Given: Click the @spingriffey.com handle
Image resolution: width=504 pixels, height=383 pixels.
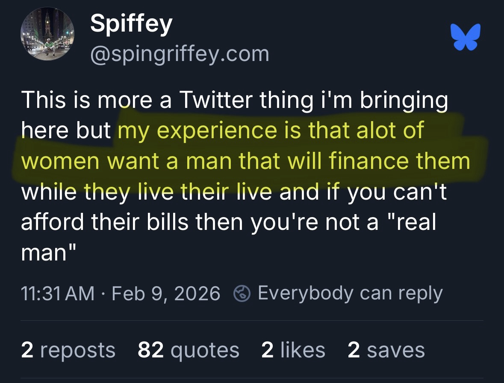Looking at the screenshot, I should coord(180,54).
